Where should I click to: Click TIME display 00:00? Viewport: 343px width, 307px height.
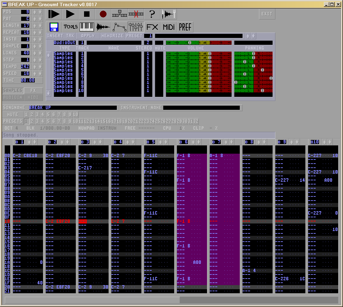point(28,80)
